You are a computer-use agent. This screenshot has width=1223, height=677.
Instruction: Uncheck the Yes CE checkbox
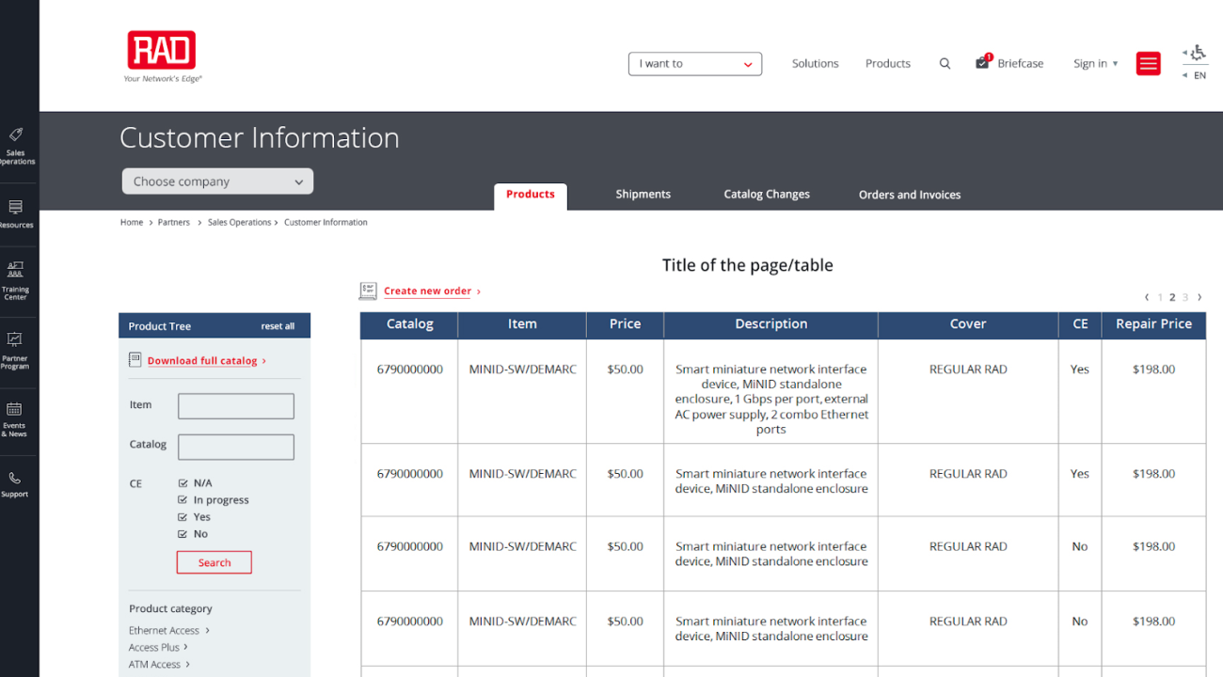point(183,517)
